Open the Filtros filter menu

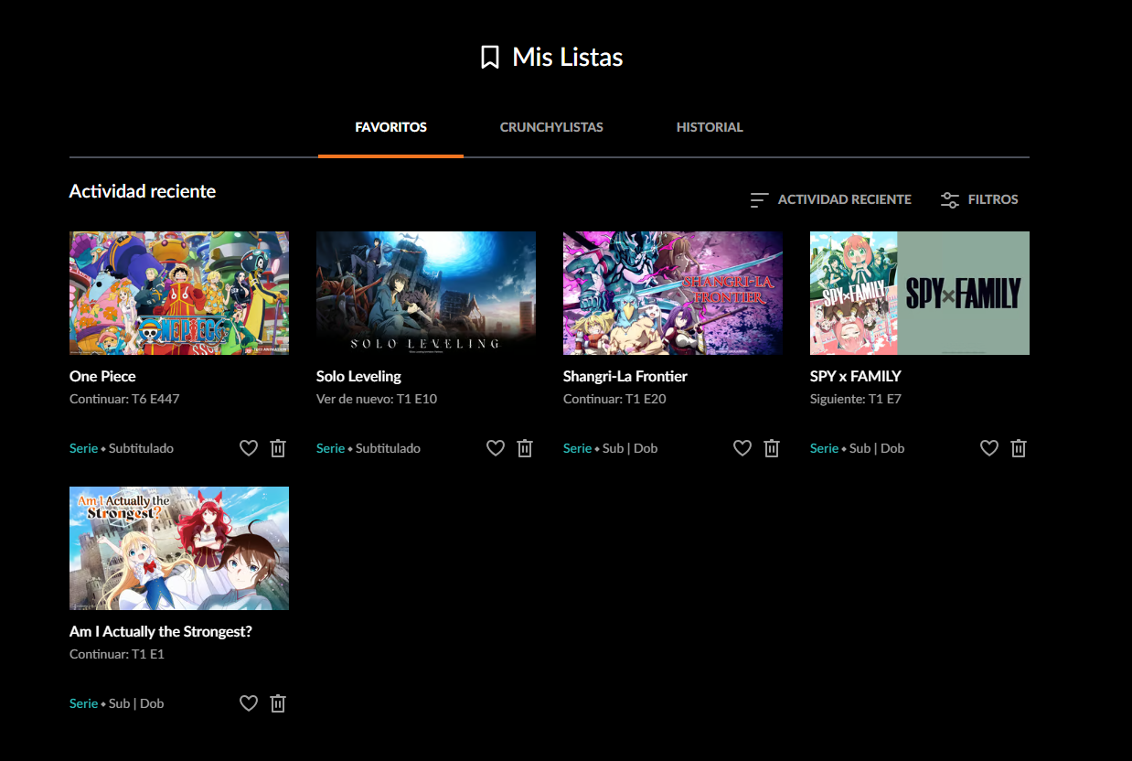point(979,199)
